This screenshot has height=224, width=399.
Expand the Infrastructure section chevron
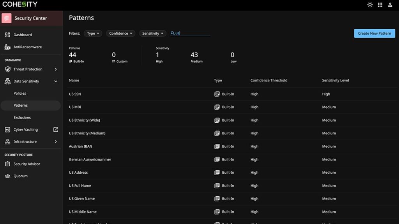click(56, 141)
